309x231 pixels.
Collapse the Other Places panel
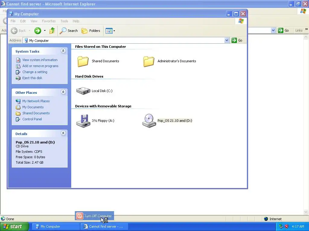tap(63, 92)
